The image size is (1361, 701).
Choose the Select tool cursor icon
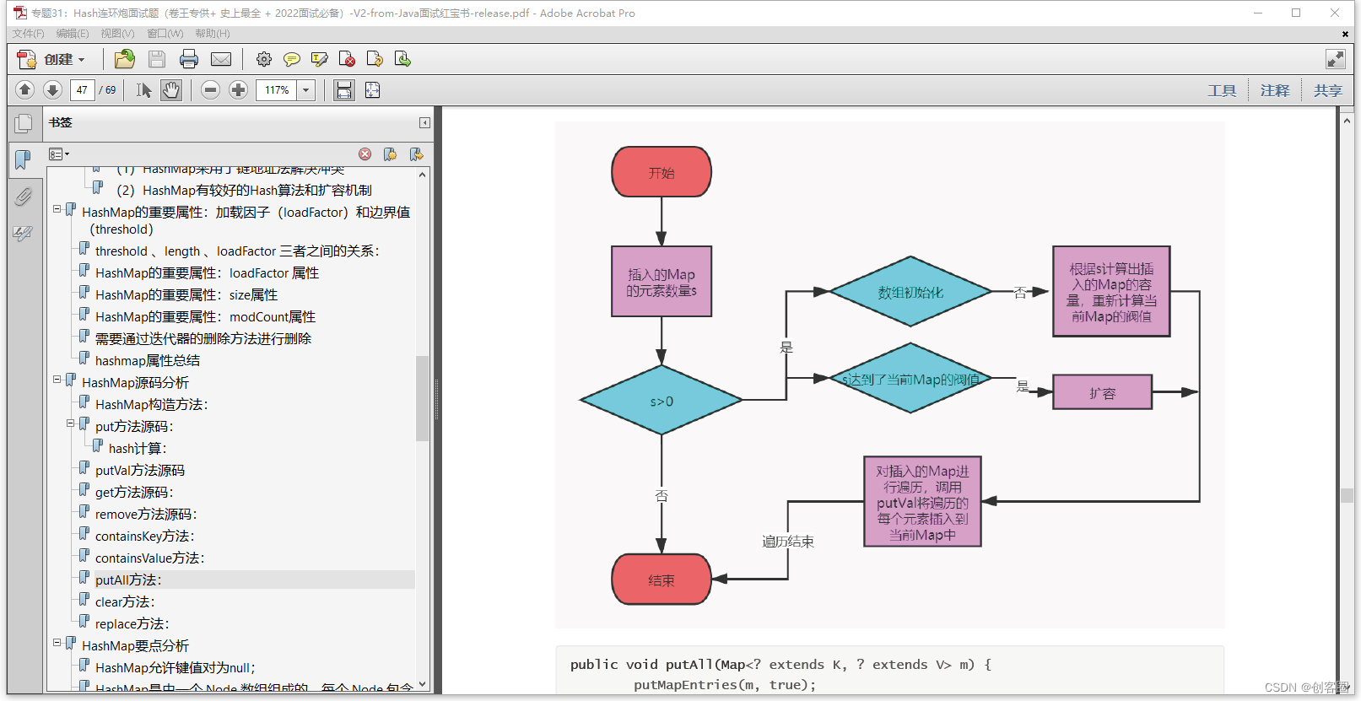click(x=144, y=89)
